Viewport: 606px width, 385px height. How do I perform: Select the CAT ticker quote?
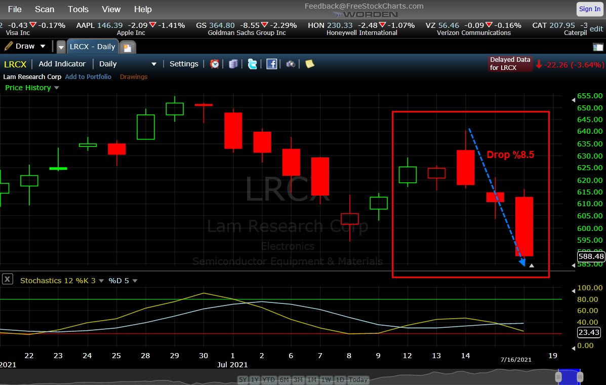(x=559, y=28)
